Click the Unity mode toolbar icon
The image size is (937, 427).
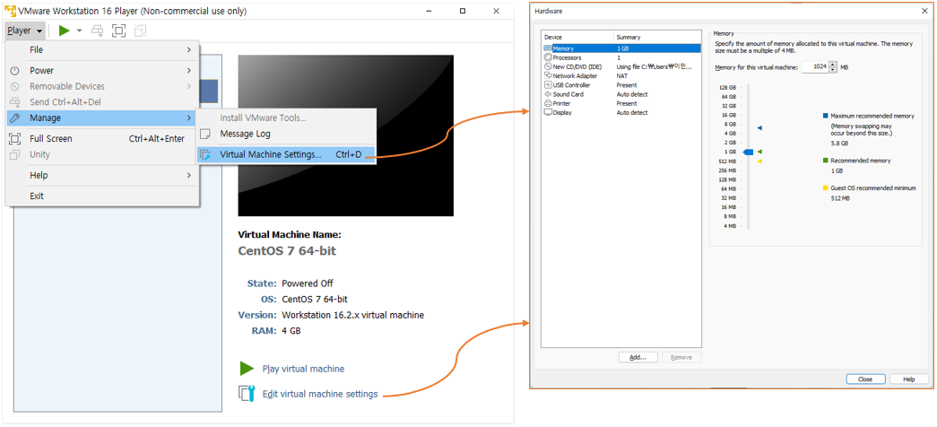(x=141, y=30)
